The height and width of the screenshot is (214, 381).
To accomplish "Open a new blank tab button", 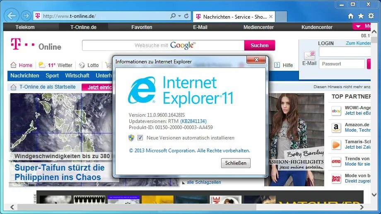I will click(x=281, y=17).
